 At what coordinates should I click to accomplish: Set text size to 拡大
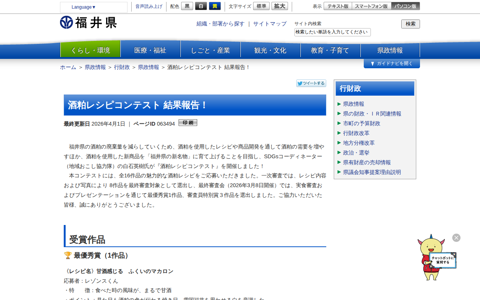point(280,6)
